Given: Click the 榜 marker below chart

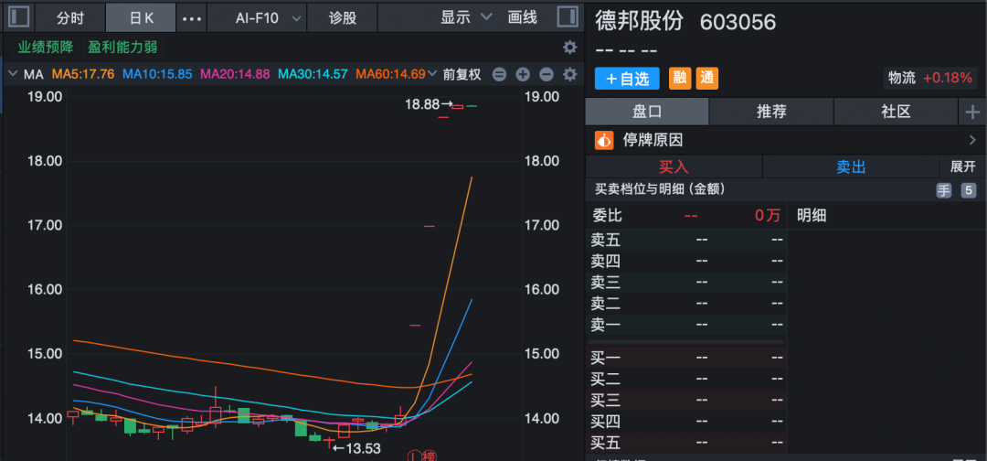Looking at the screenshot, I should click(430, 455).
